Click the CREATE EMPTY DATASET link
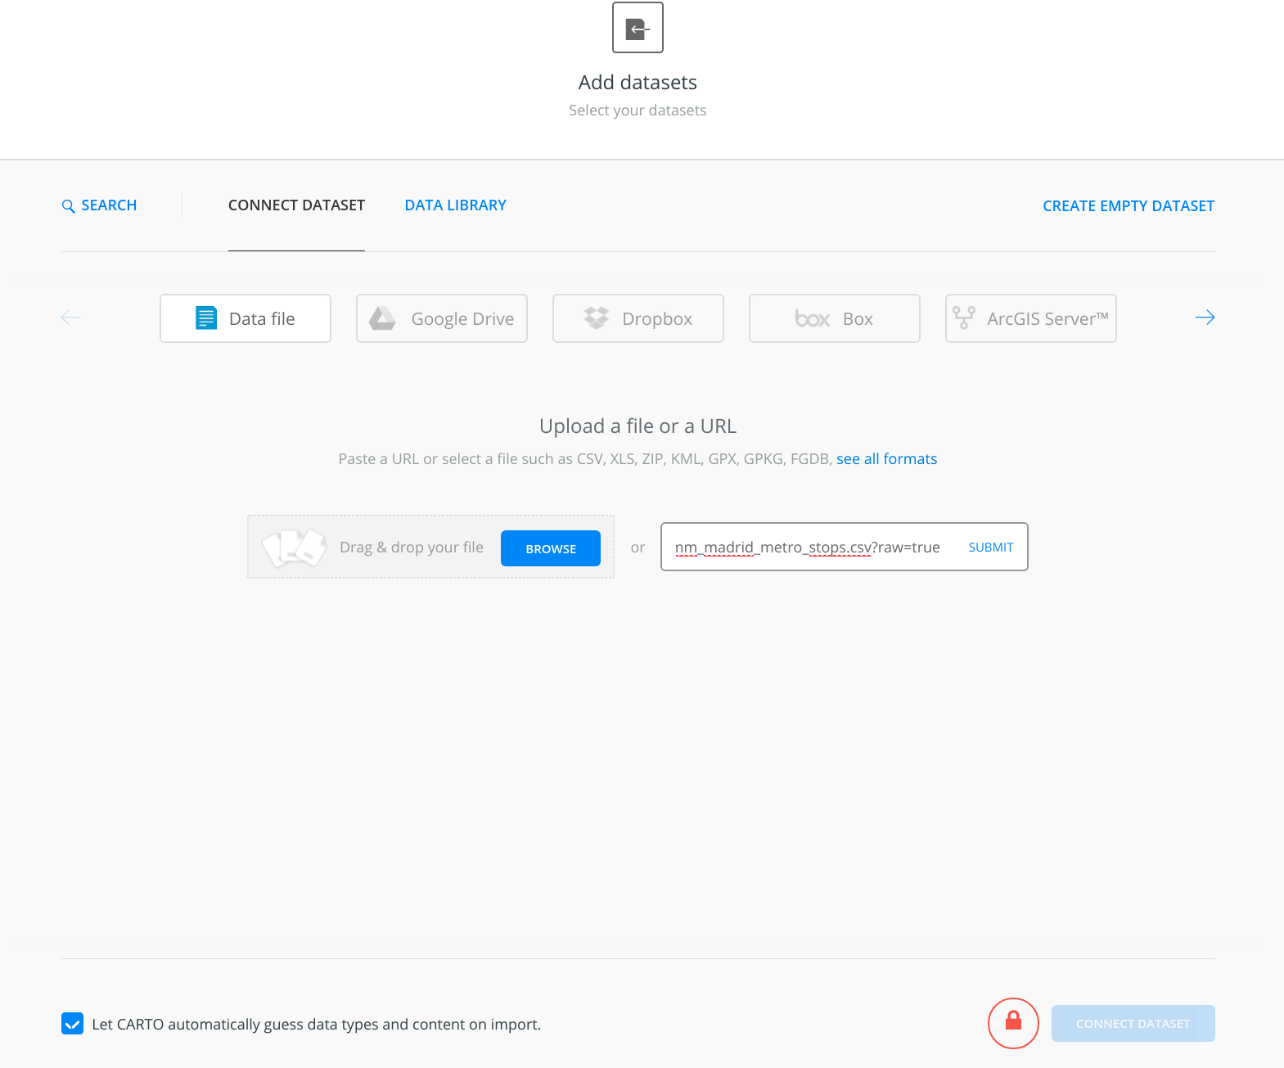1284x1068 pixels. (x=1128, y=206)
